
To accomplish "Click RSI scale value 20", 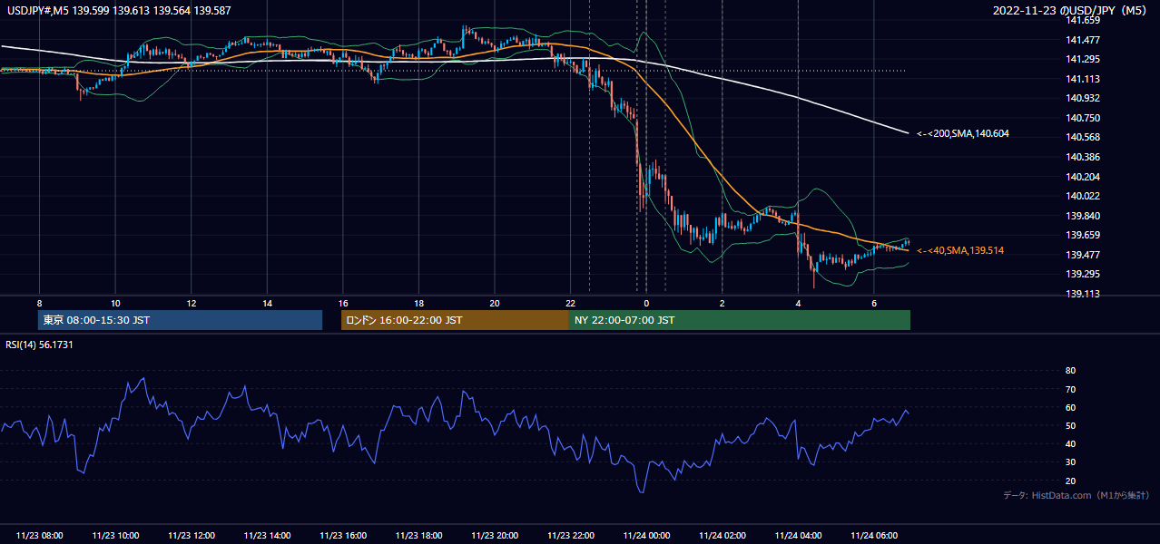I will (1070, 481).
